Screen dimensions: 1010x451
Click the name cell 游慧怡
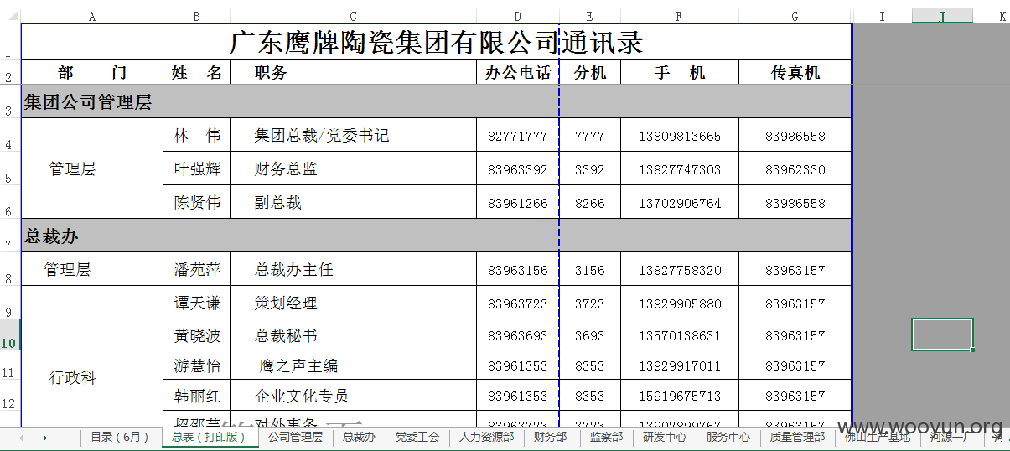[x=197, y=365]
